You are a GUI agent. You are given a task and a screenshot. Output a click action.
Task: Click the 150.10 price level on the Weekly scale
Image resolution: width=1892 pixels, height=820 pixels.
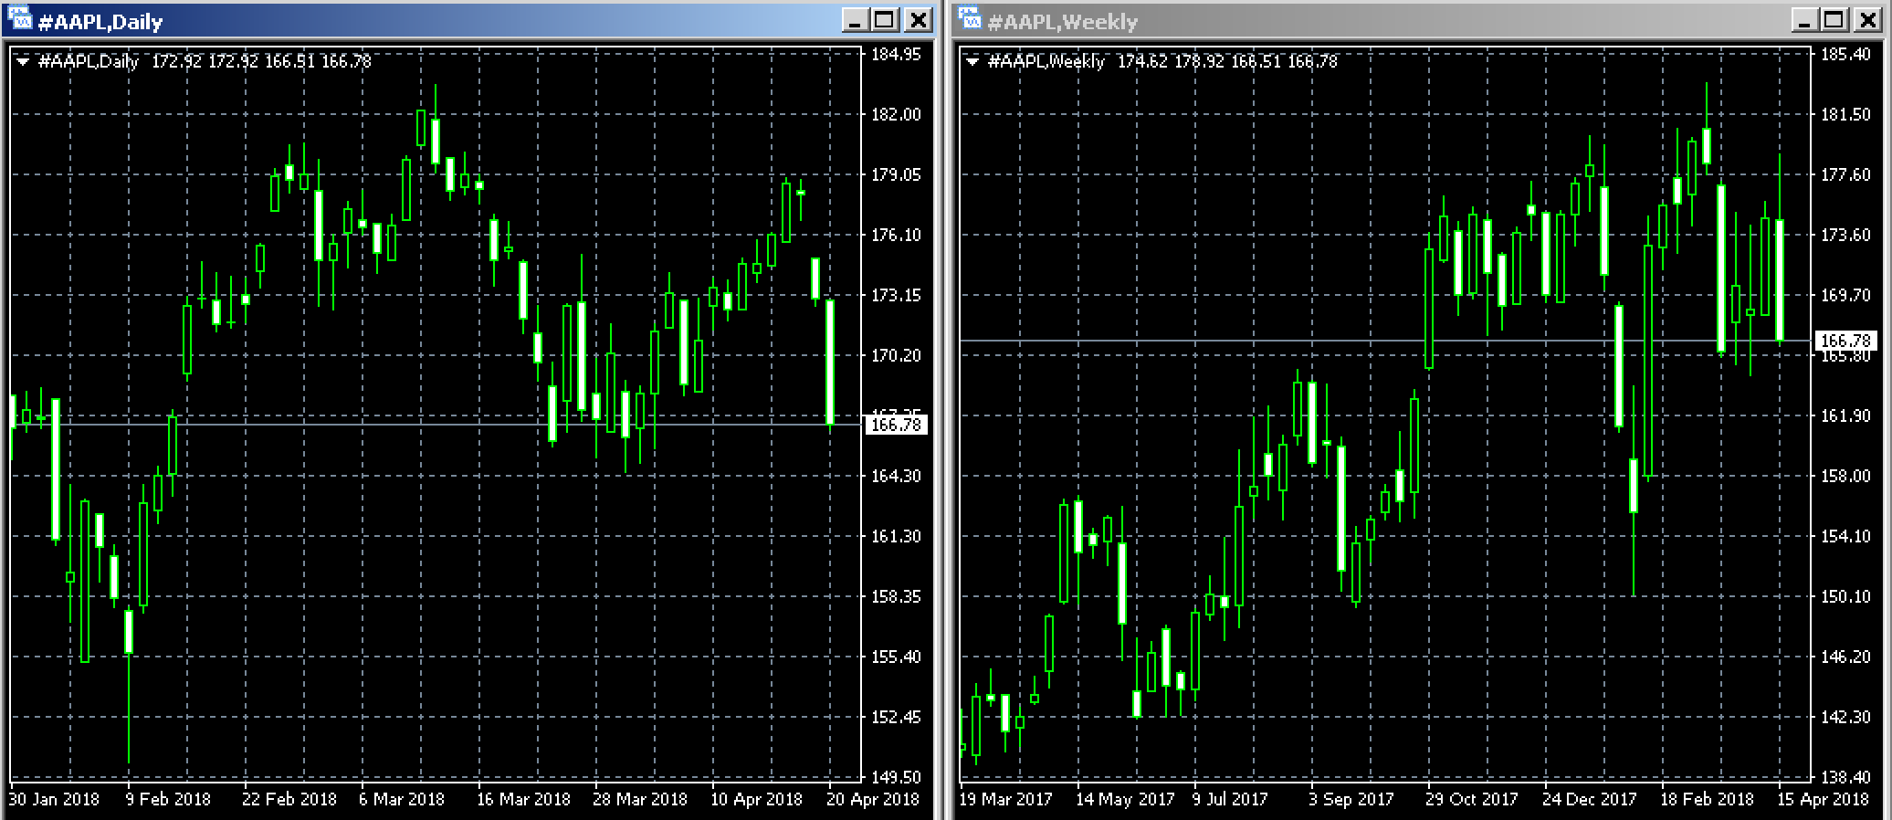(1845, 597)
